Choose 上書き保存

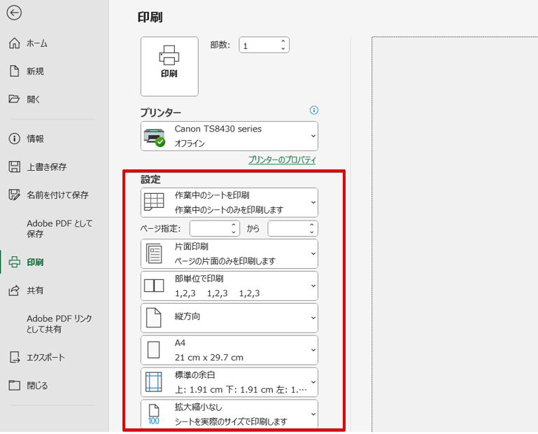pyautogui.click(x=48, y=167)
